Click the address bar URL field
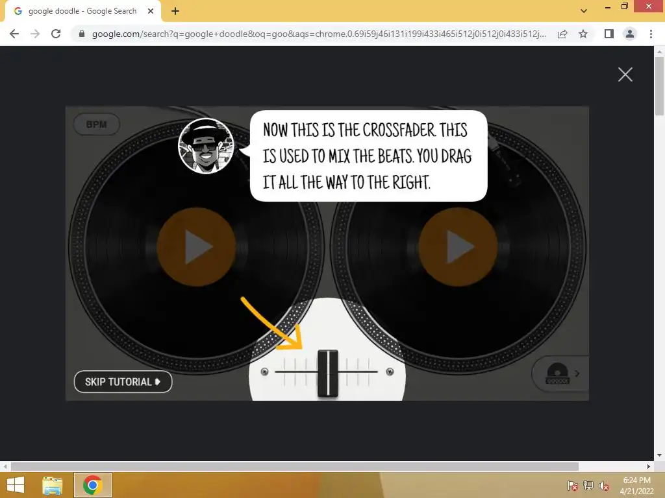This screenshot has height=498, width=665. click(318, 34)
